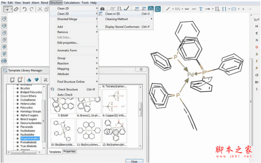This screenshot has height=163, width=261.
Task: Open Clean 2D submenu
Action: coord(74,9)
